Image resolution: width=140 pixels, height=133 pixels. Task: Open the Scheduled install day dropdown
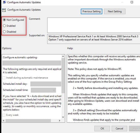click(46, 84)
